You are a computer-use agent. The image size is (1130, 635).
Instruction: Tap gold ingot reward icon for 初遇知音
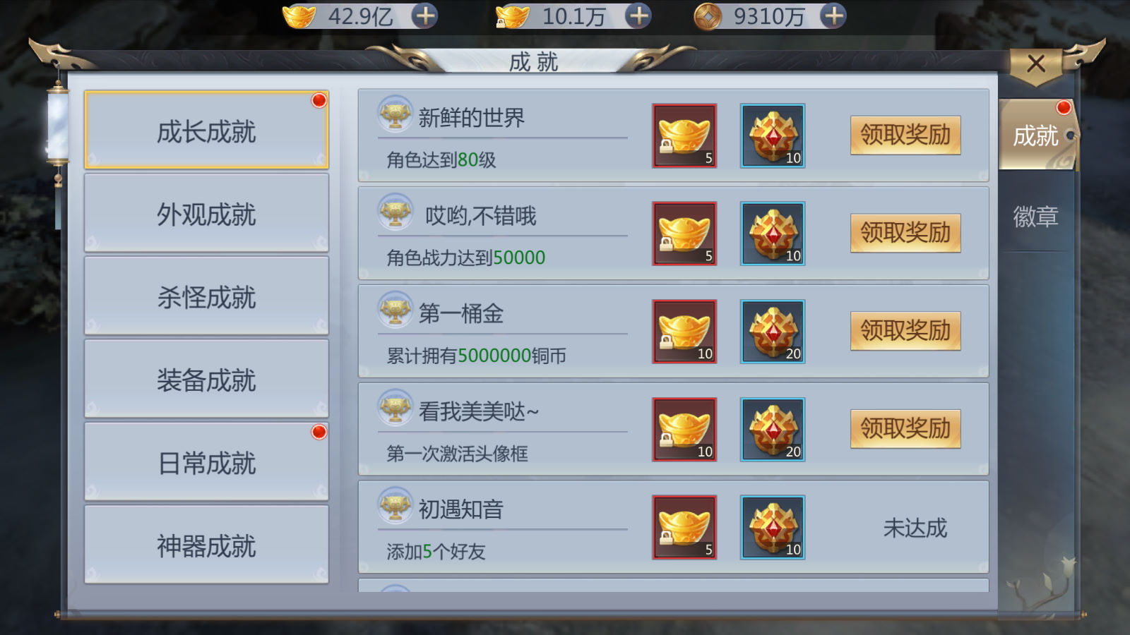point(684,527)
